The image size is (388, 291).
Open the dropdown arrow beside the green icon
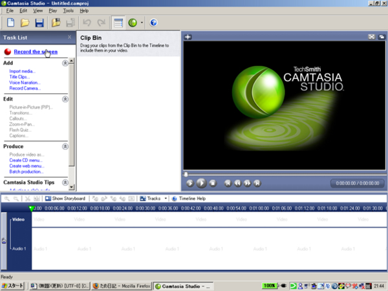pyautogui.click(x=142, y=23)
